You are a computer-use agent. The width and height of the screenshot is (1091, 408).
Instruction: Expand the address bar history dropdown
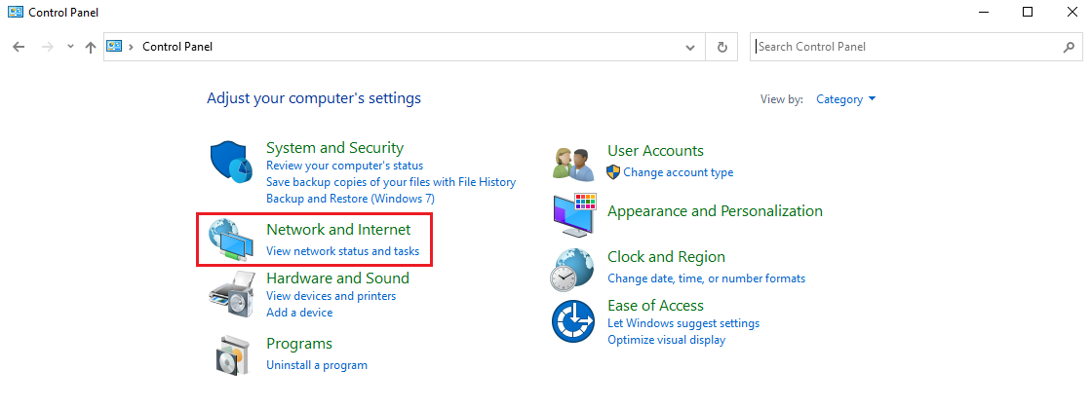click(x=690, y=47)
